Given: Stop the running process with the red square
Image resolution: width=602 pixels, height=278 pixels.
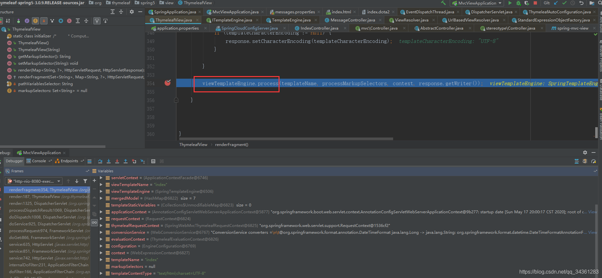Looking at the screenshot, I should [x=535, y=3].
